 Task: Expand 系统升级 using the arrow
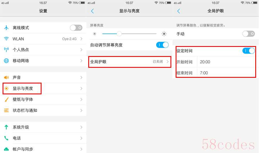click(81, 127)
